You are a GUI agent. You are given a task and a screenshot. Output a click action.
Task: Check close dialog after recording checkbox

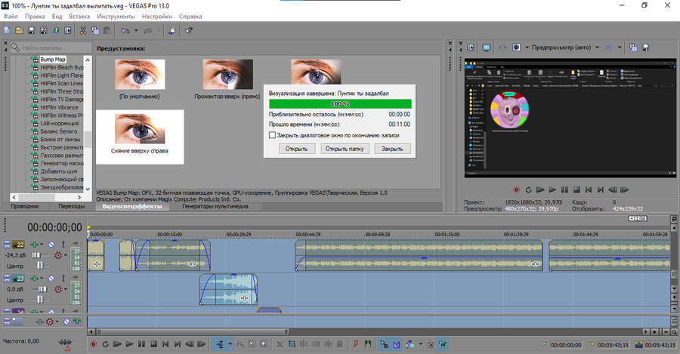point(272,135)
